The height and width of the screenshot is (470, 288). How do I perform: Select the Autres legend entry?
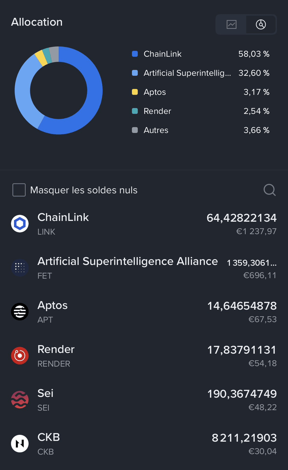(201, 130)
